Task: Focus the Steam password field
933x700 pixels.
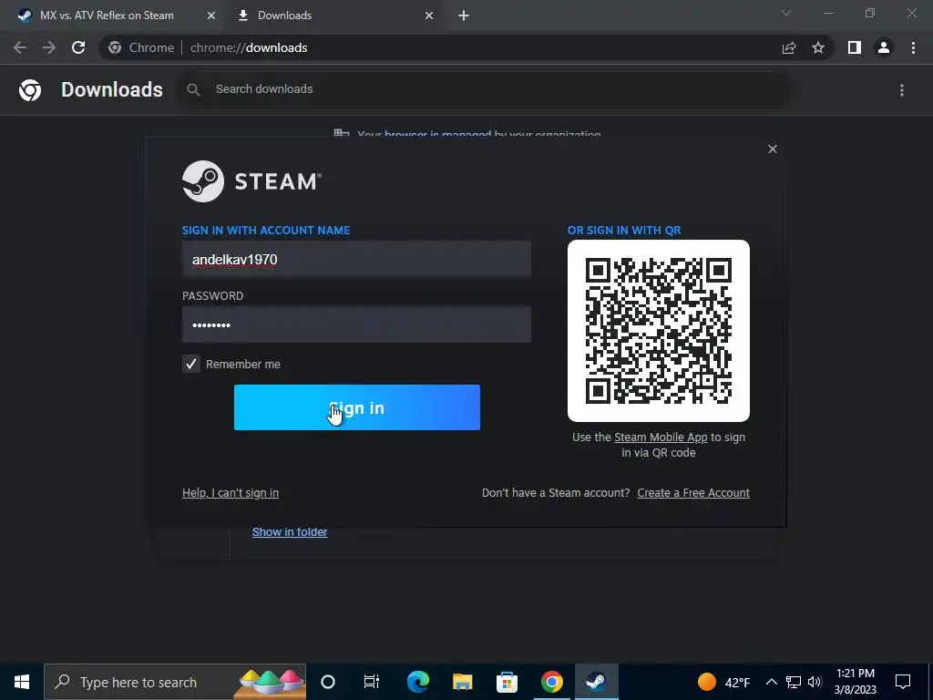Action: (356, 324)
